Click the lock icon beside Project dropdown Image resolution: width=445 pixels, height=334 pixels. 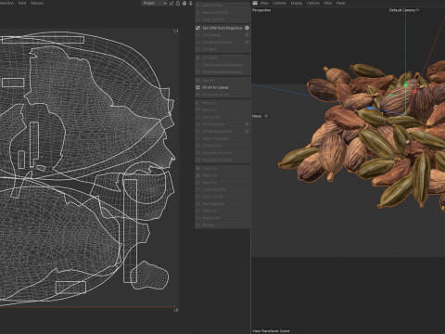click(x=178, y=3)
